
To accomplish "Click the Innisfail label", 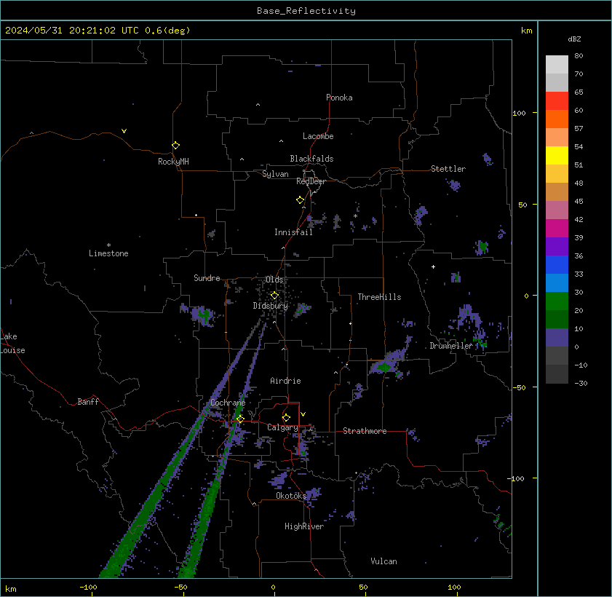I will (293, 232).
